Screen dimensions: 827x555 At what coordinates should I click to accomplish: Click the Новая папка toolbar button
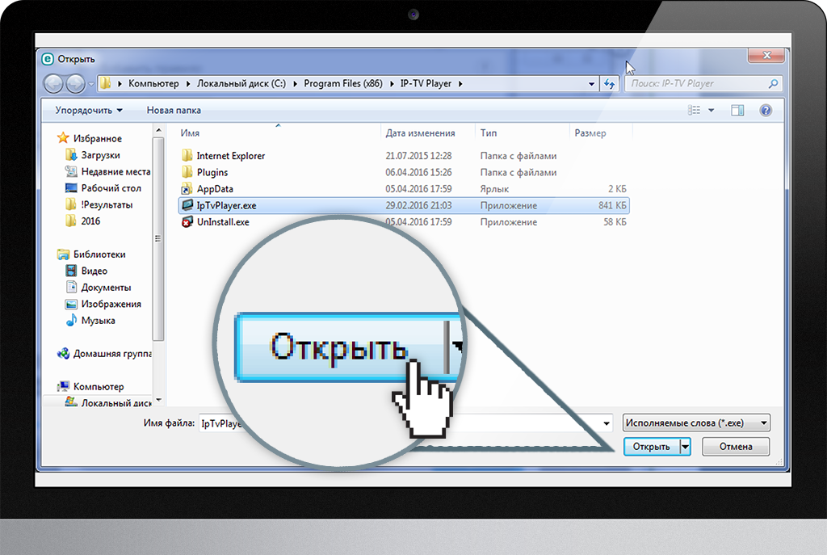174,110
